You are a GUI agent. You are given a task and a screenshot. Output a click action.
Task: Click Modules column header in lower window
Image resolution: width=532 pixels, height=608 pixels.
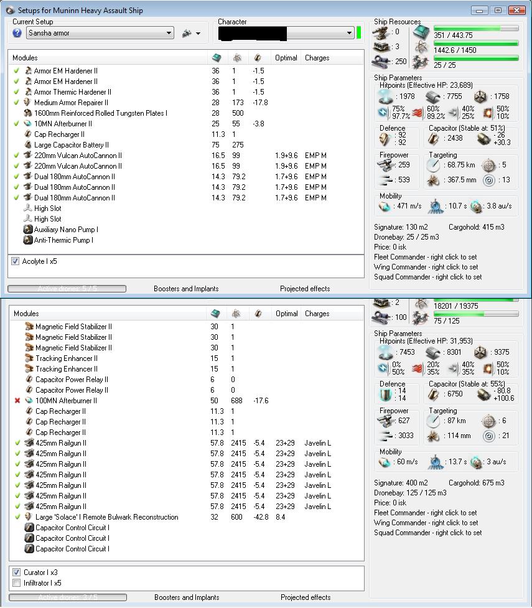[x=108, y=314]
